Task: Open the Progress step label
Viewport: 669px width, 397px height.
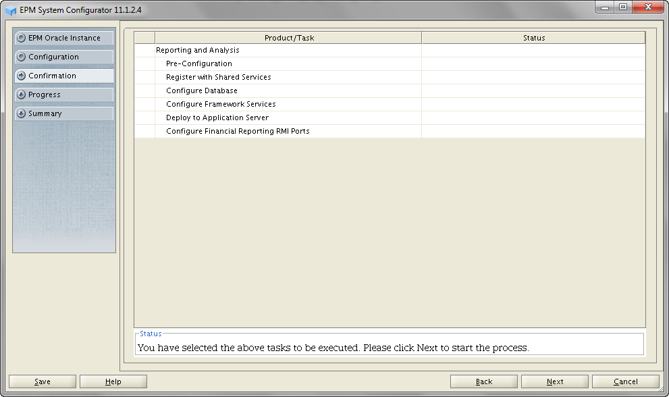Action: pos(45,95)
